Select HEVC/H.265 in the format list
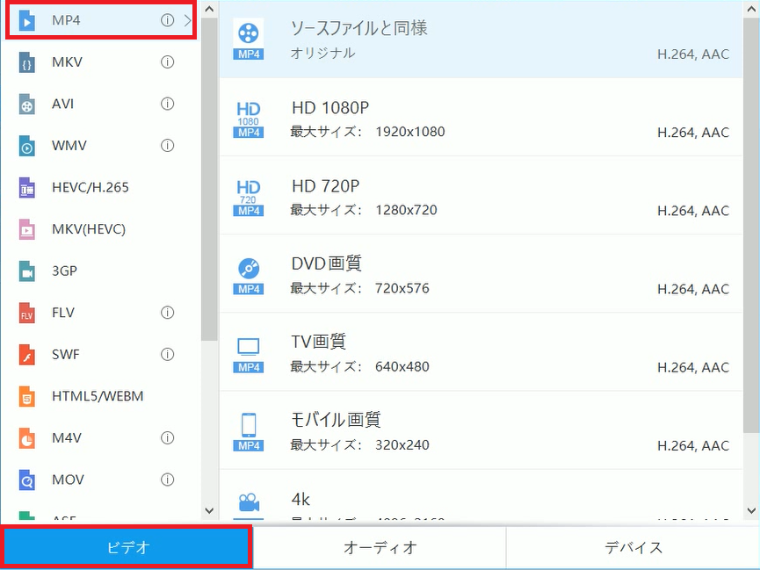 [90, 188]
